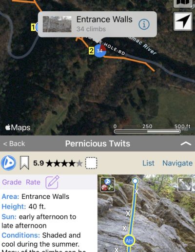Tap the blue sport climb type icon

point(8,163)
